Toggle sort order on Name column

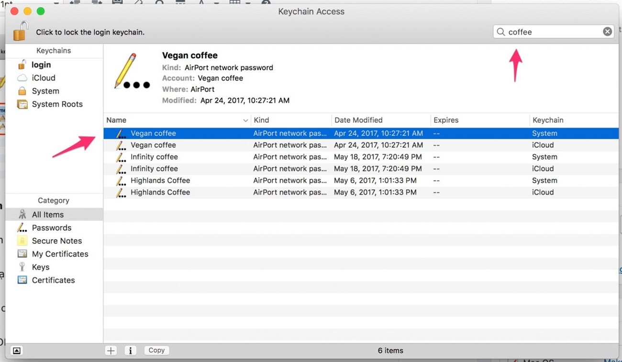[176, 121]
